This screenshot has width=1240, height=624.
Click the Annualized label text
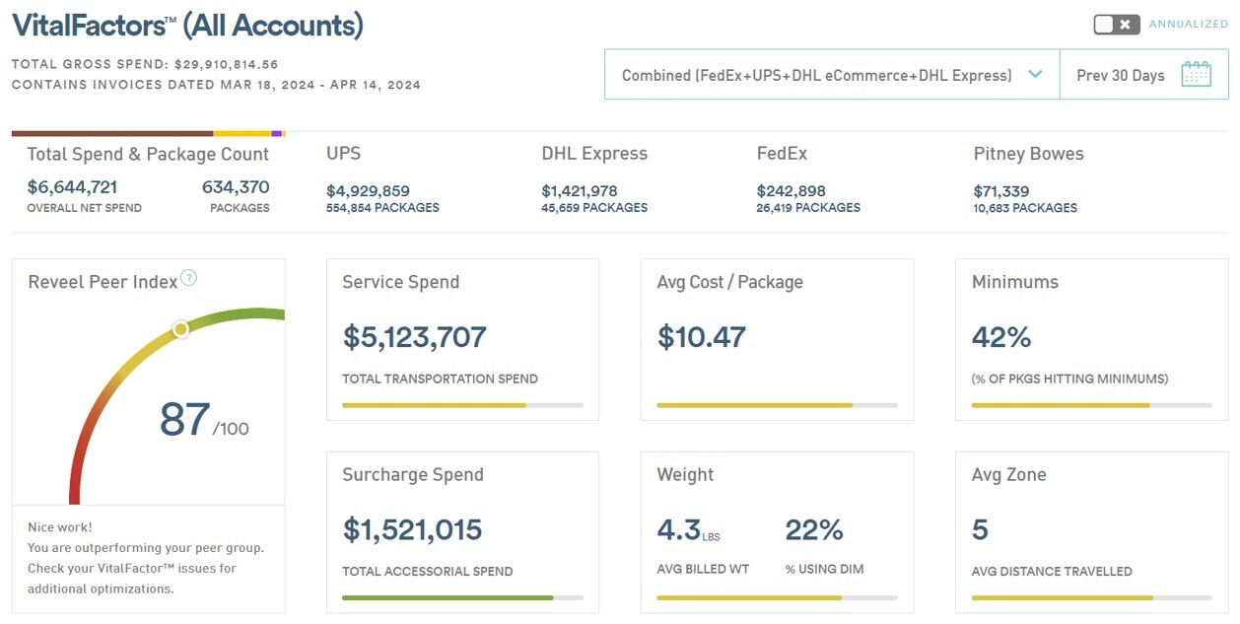pos(1188,25)
